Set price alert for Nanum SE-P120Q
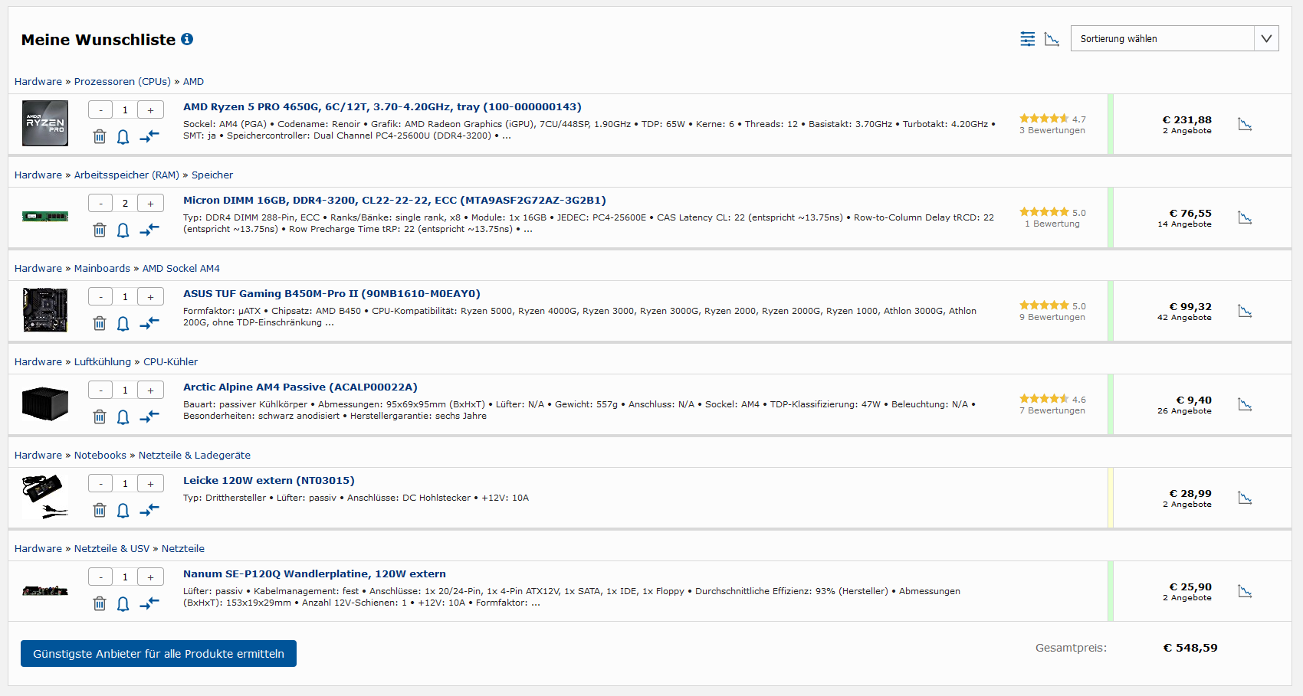The width and height of the screenshot is (1303, 696). click(x=123, y=603)
